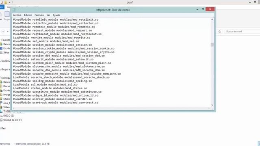
Task: Select OneDrive in Explorer navigation pane
Action: [x=6, y=61]
